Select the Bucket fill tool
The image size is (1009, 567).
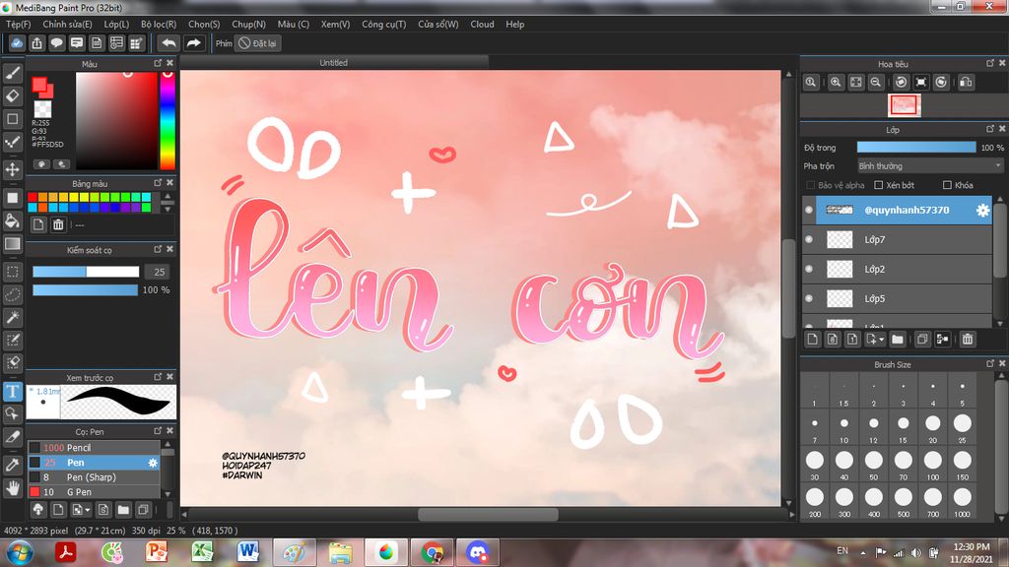tap(12, 220)
